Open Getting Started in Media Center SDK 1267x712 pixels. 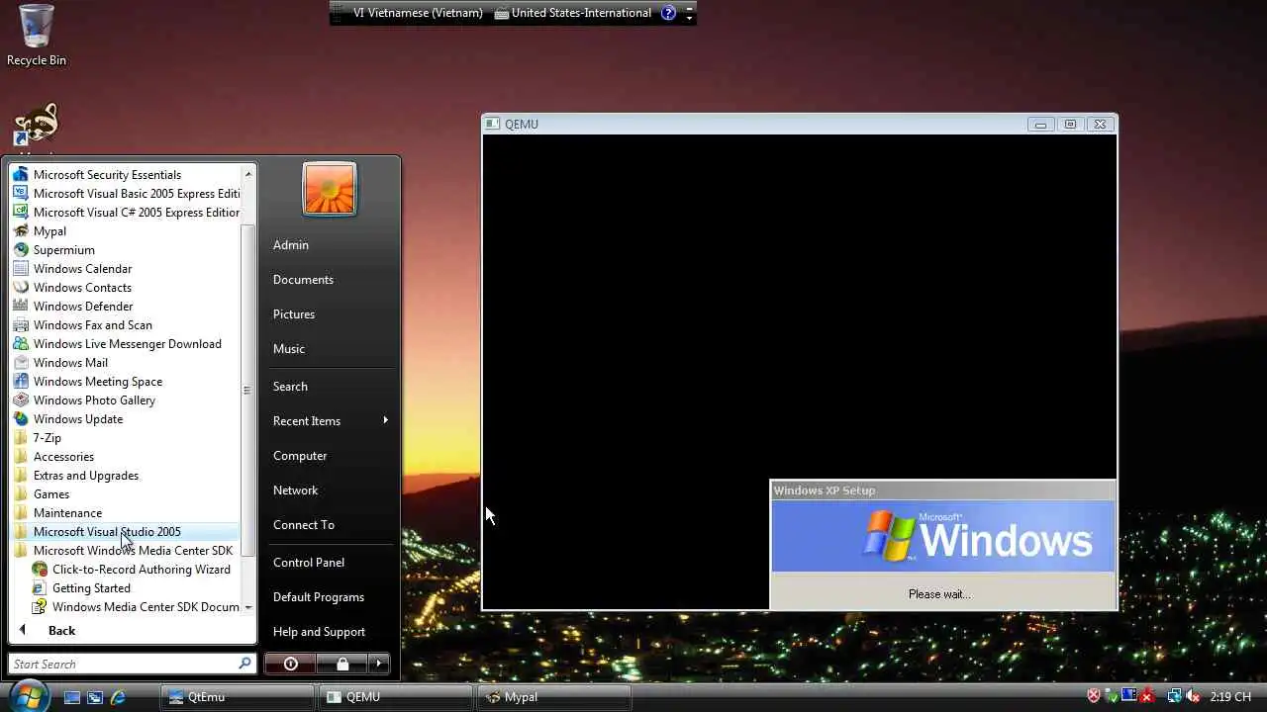[x=135, y=588]
